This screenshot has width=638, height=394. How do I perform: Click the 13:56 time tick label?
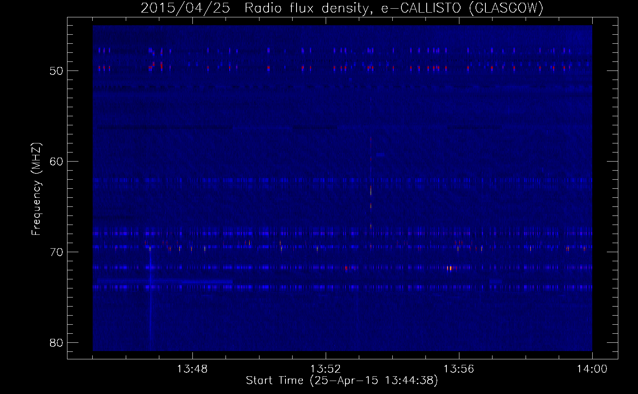click(459, 369)
